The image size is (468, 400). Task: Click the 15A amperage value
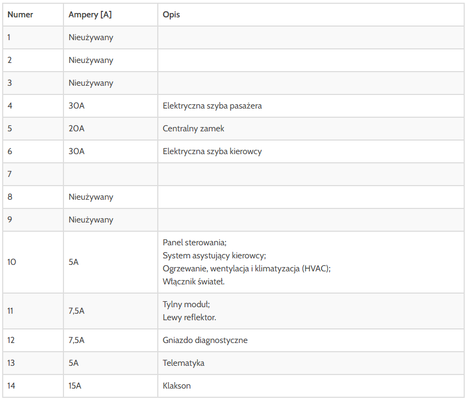75,386
